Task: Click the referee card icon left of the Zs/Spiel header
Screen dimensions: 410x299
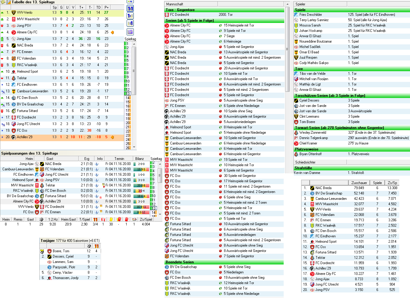Action: (x=134, y=219)
